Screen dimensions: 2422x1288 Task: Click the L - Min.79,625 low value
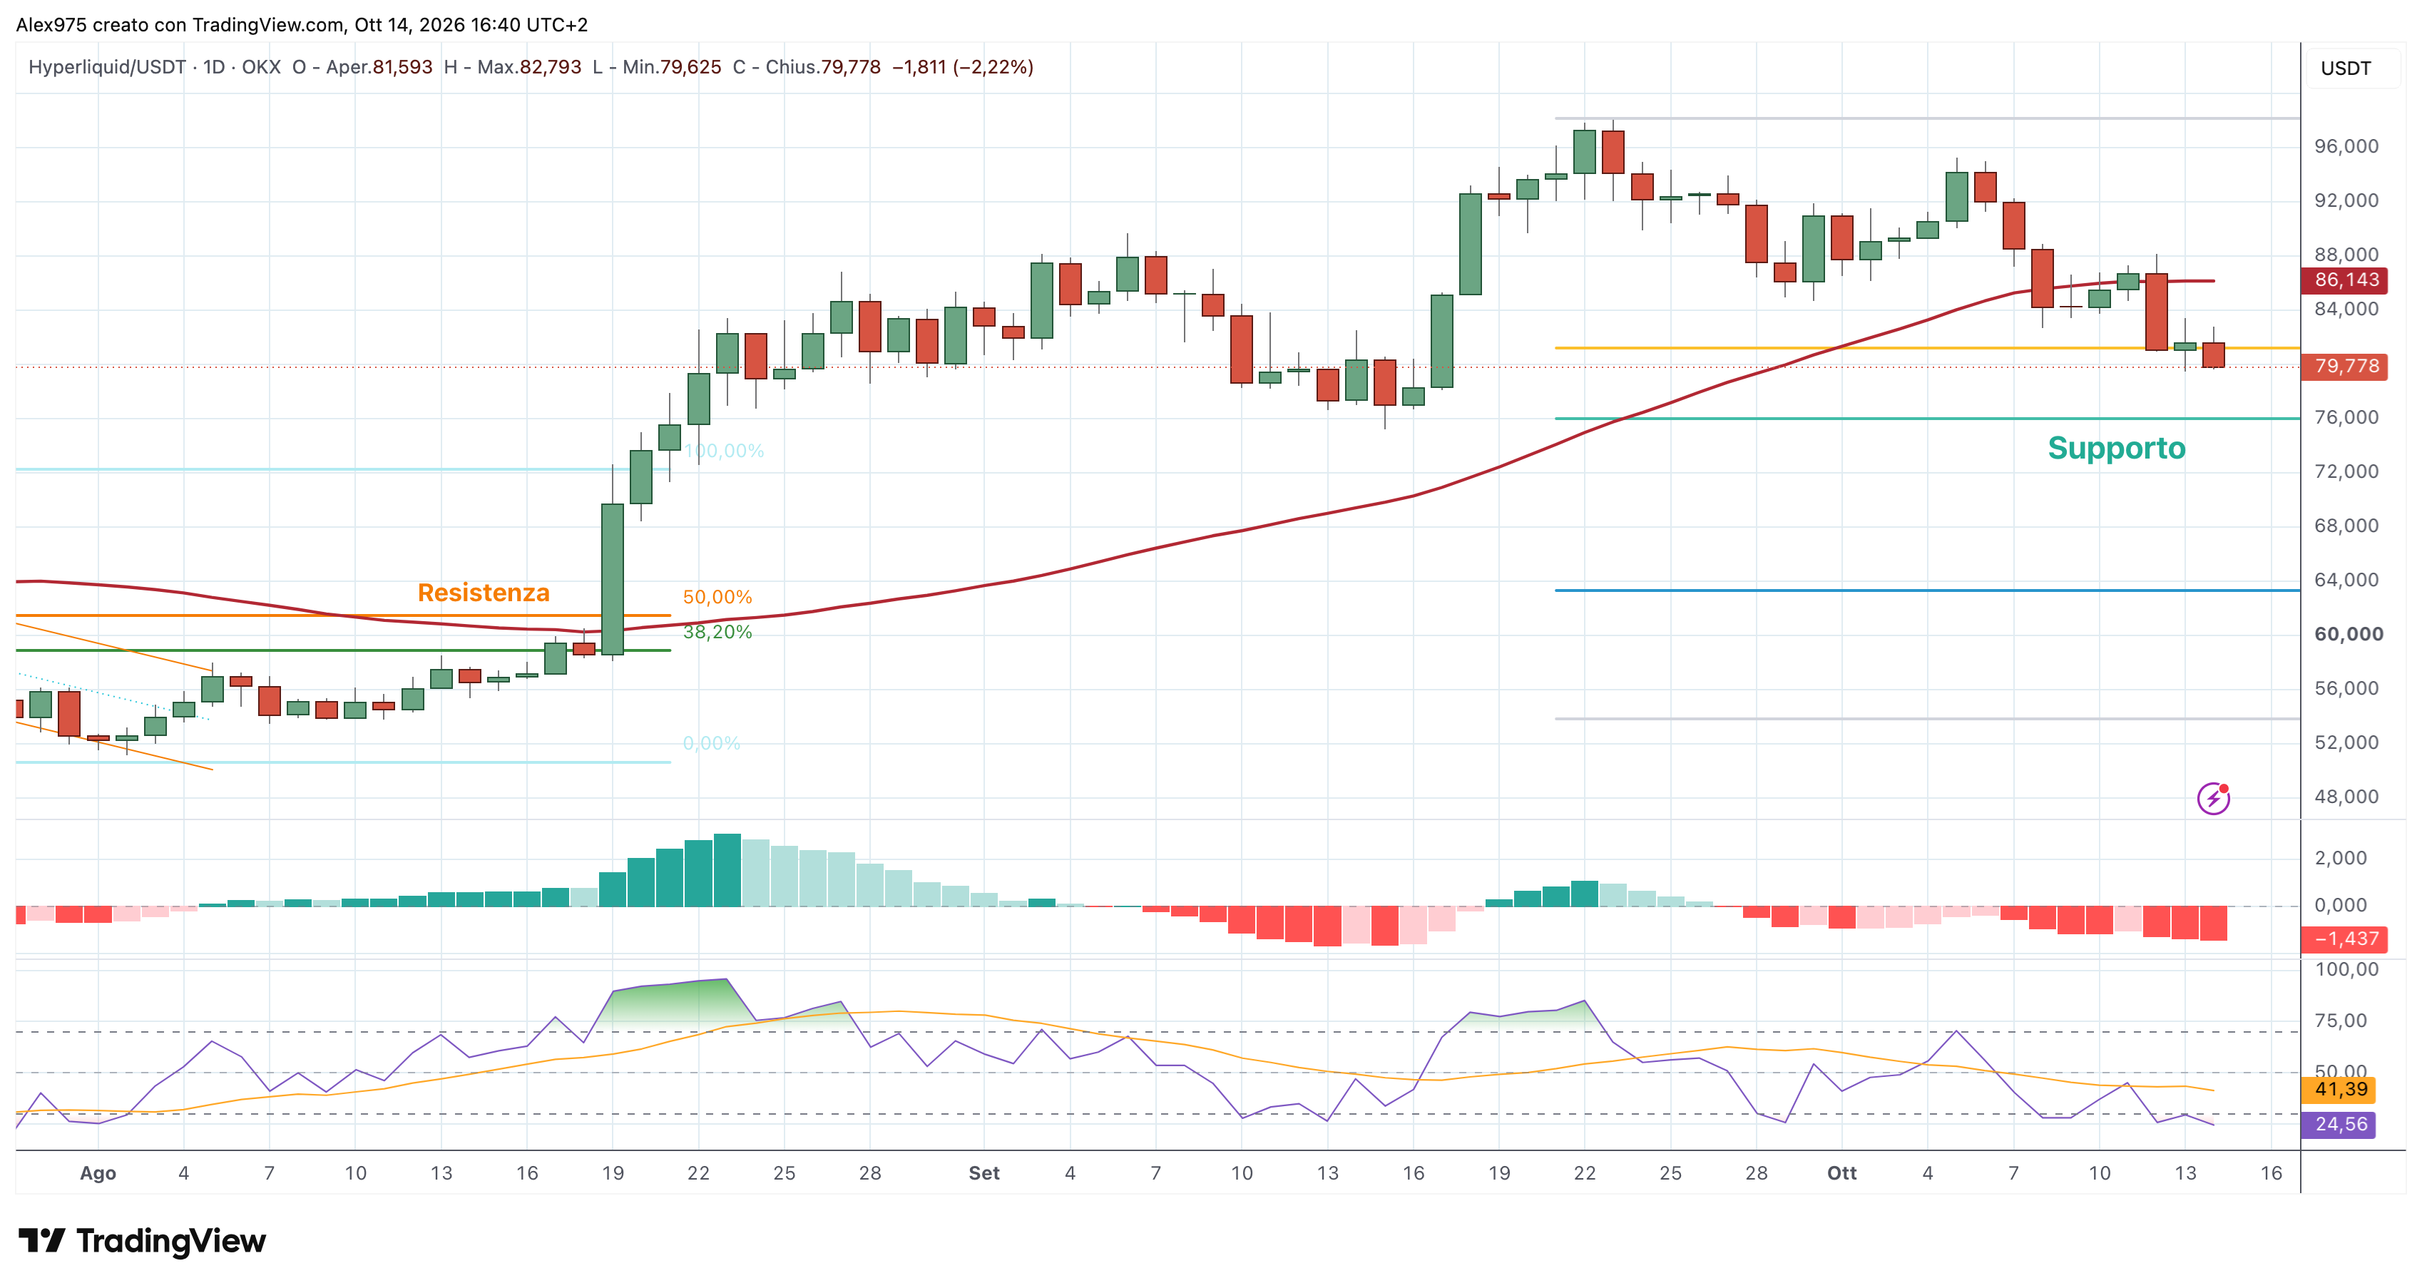click(x=658, y=67)
